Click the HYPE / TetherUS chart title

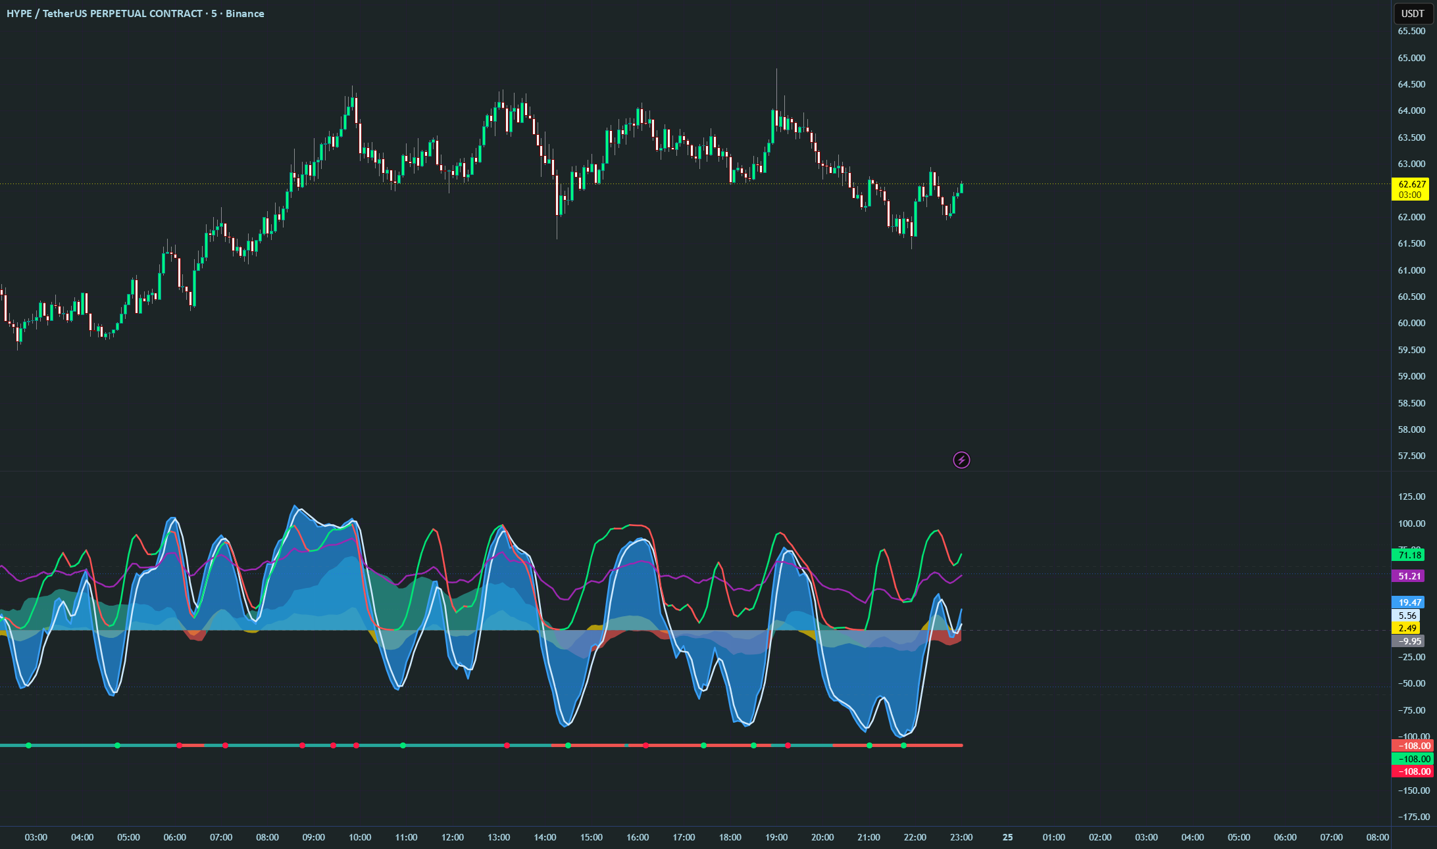(x=135, y=13)
